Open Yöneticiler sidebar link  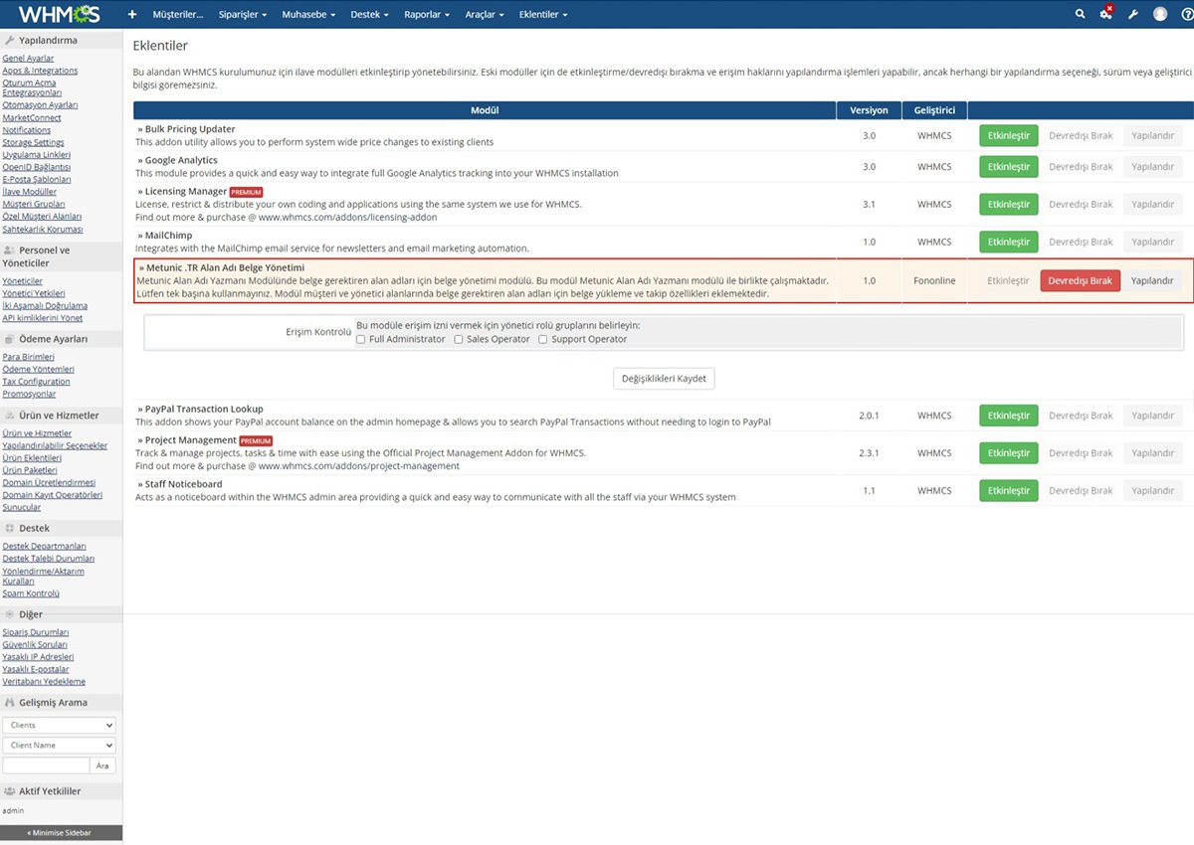(22, 281)
